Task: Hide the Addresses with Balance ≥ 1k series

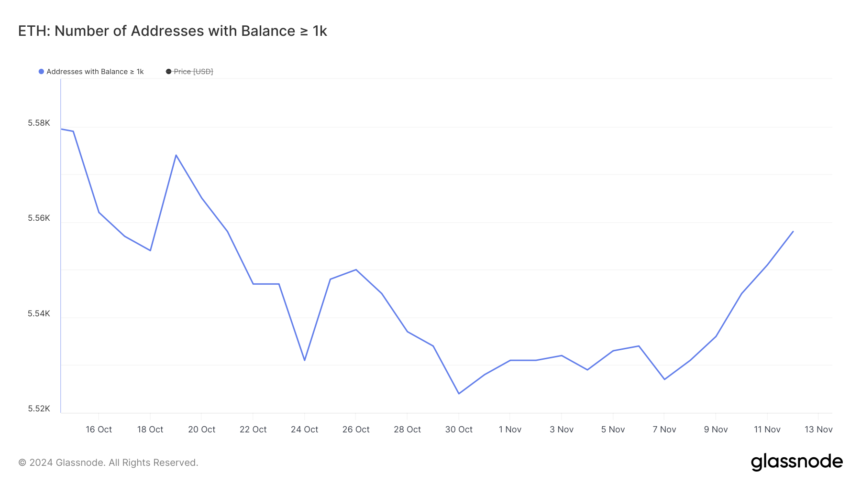Action: 95,72
